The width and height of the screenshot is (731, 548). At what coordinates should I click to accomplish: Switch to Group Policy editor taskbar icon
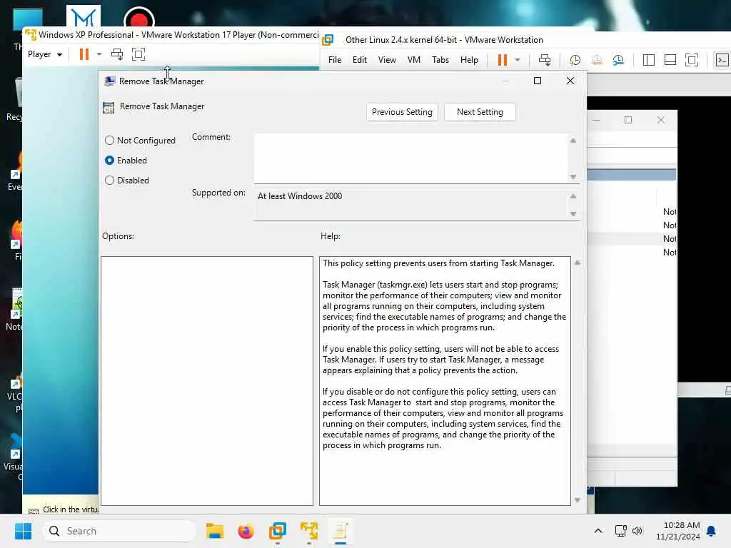[341, 531]
